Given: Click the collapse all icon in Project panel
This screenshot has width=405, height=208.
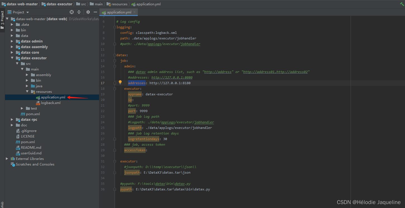Looking at the screenshot, I should point(79,12).
